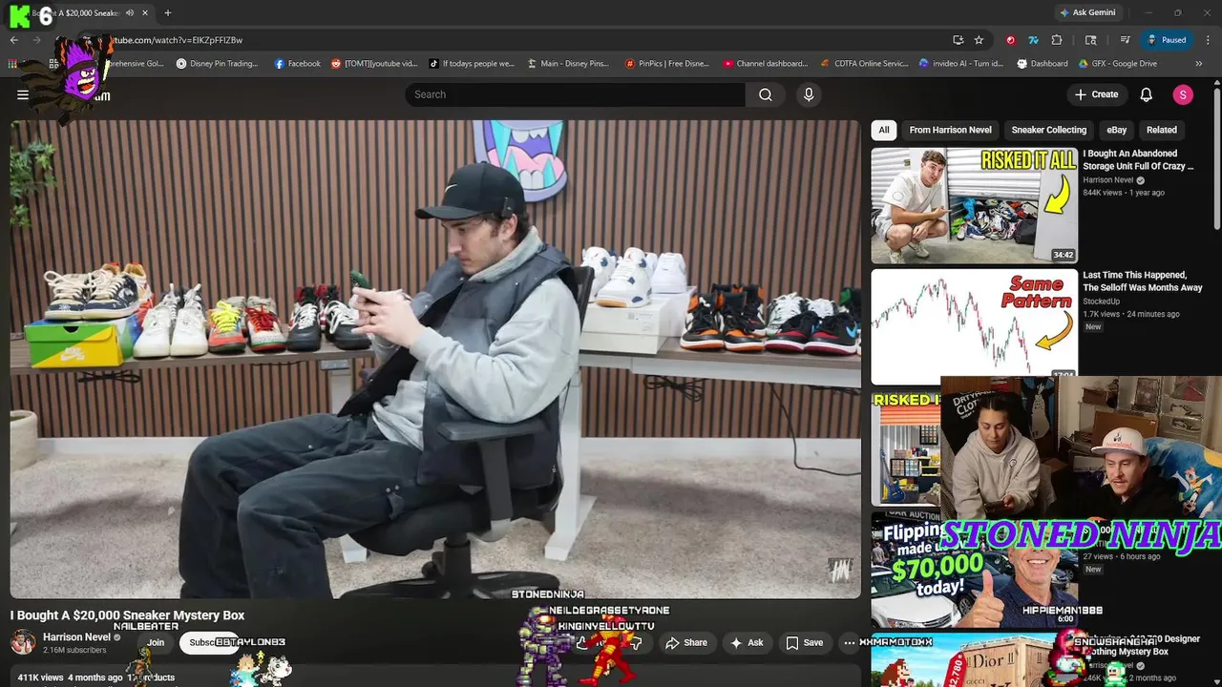1222x687 pixels.
Task: Select the eBay filter chip
Action: 1117,130
